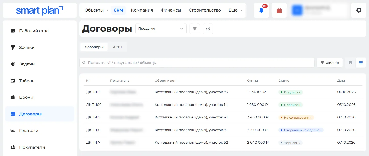Click the date 03.10.2026
Viewport: 369px width, 156px height.
tap(346, 105)
